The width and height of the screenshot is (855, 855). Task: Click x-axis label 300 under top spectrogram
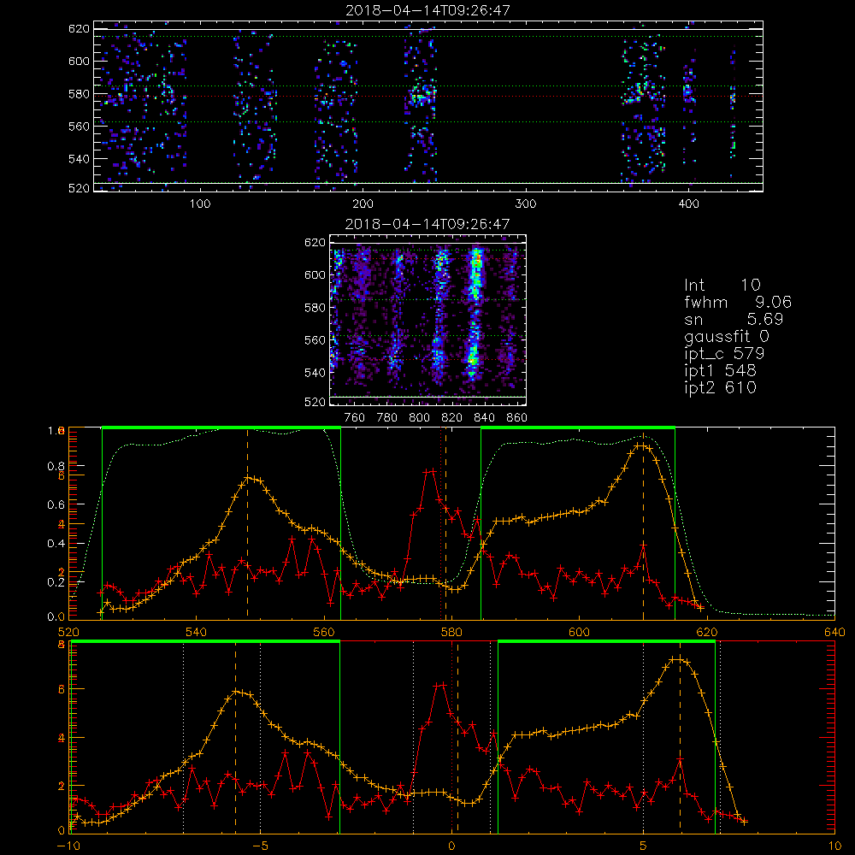pyautogui.click(x=526, y=204)
